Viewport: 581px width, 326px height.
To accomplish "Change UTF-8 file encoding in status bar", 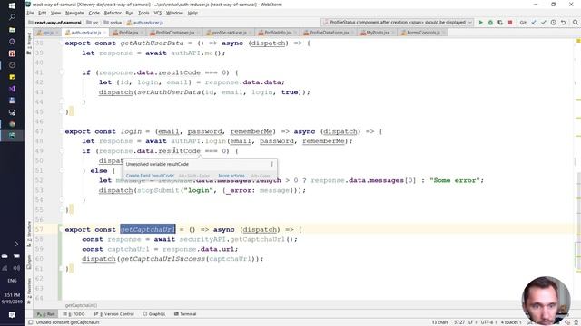I will [x=488, y=322].
